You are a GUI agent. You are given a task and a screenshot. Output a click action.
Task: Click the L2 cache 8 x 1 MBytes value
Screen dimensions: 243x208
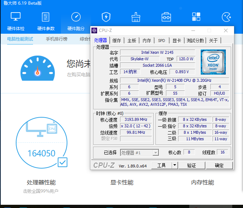tap(195, 132)
